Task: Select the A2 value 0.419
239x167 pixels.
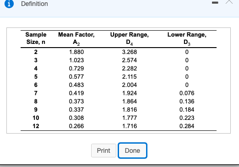Action: point(76,93)
